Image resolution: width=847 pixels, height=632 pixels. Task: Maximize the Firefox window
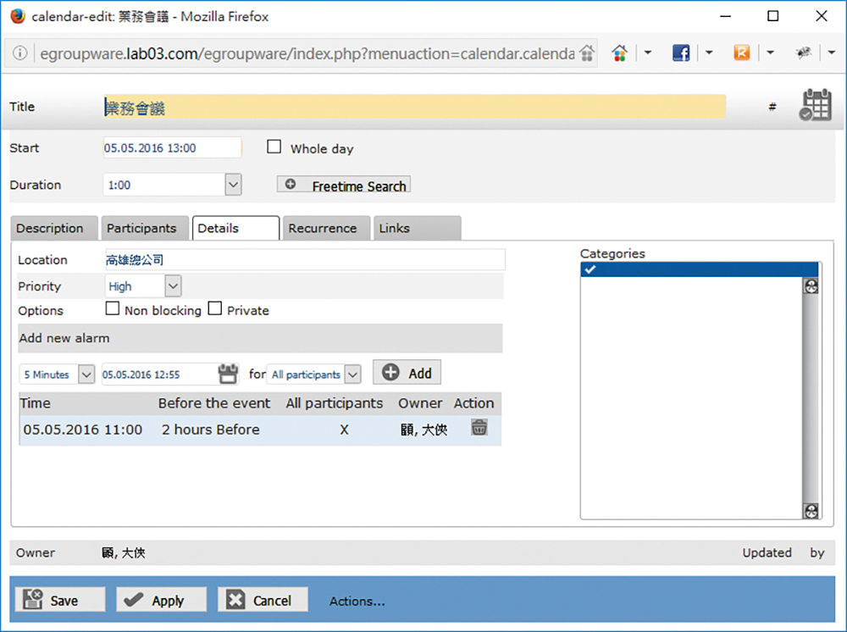(773, 16)
